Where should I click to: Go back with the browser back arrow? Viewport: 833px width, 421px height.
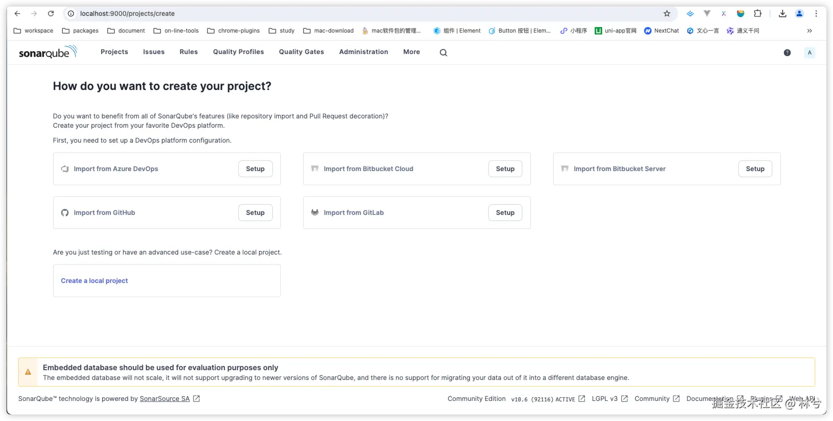click(x=17, y=14)
